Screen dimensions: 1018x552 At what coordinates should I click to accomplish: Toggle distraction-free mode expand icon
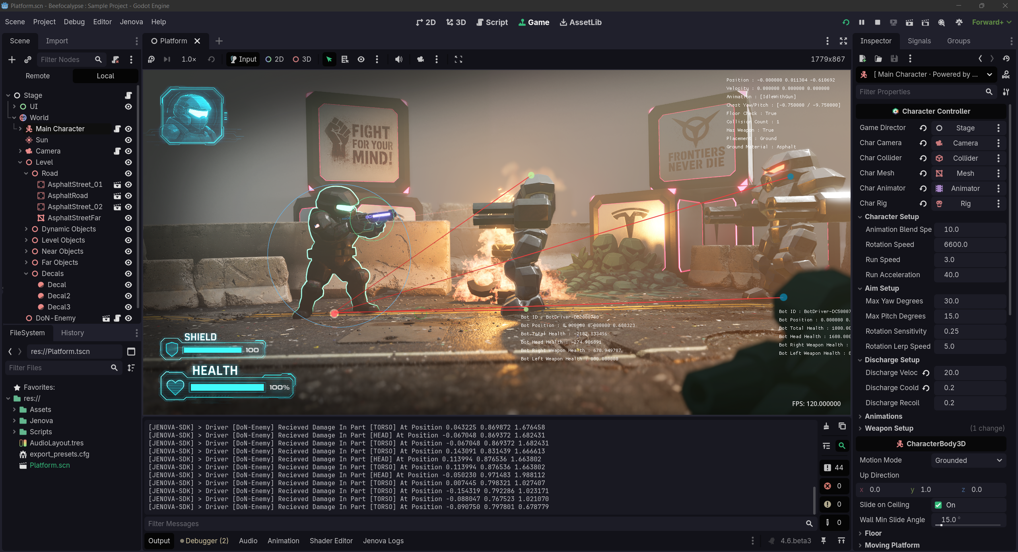[x=843, y=41]
